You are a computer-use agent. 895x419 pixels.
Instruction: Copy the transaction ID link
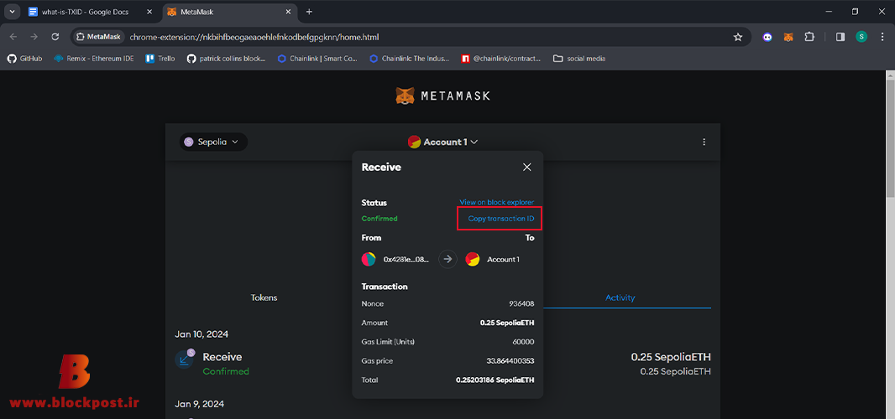pyautogui.click(x=501, y=219)
